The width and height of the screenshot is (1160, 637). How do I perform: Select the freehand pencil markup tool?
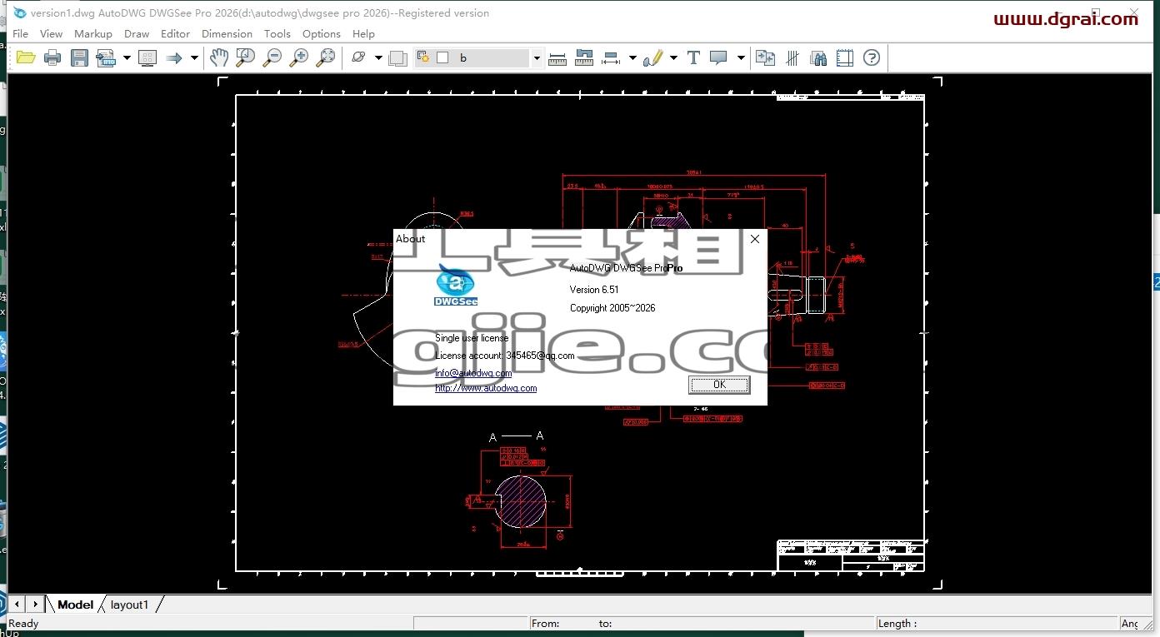tap(652, 57)
